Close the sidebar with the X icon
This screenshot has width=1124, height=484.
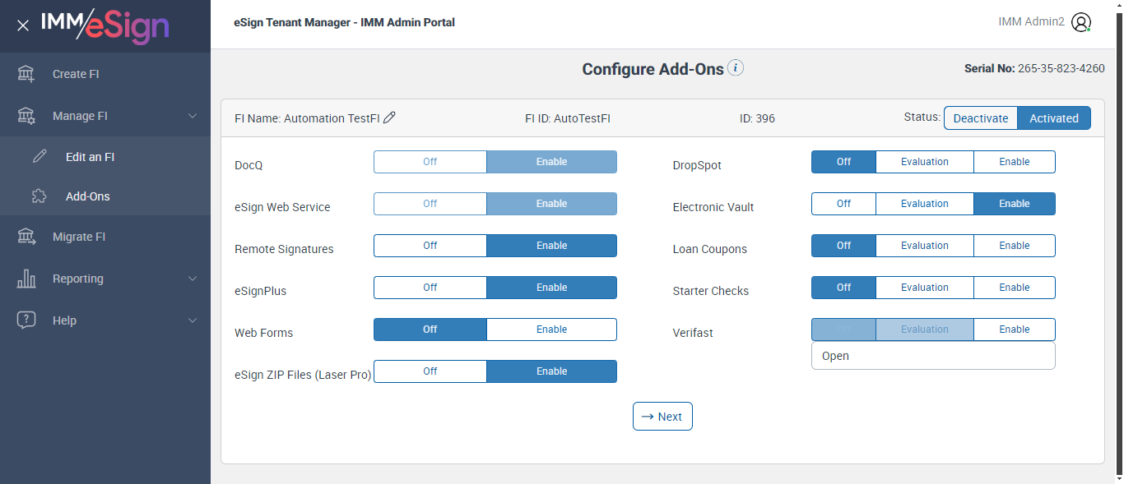pos(23,25)
